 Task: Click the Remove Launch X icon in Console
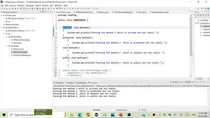point(174,82)
